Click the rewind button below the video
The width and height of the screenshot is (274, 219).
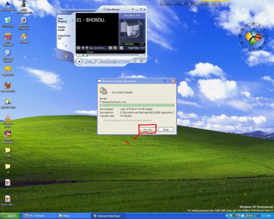[79, 56]
